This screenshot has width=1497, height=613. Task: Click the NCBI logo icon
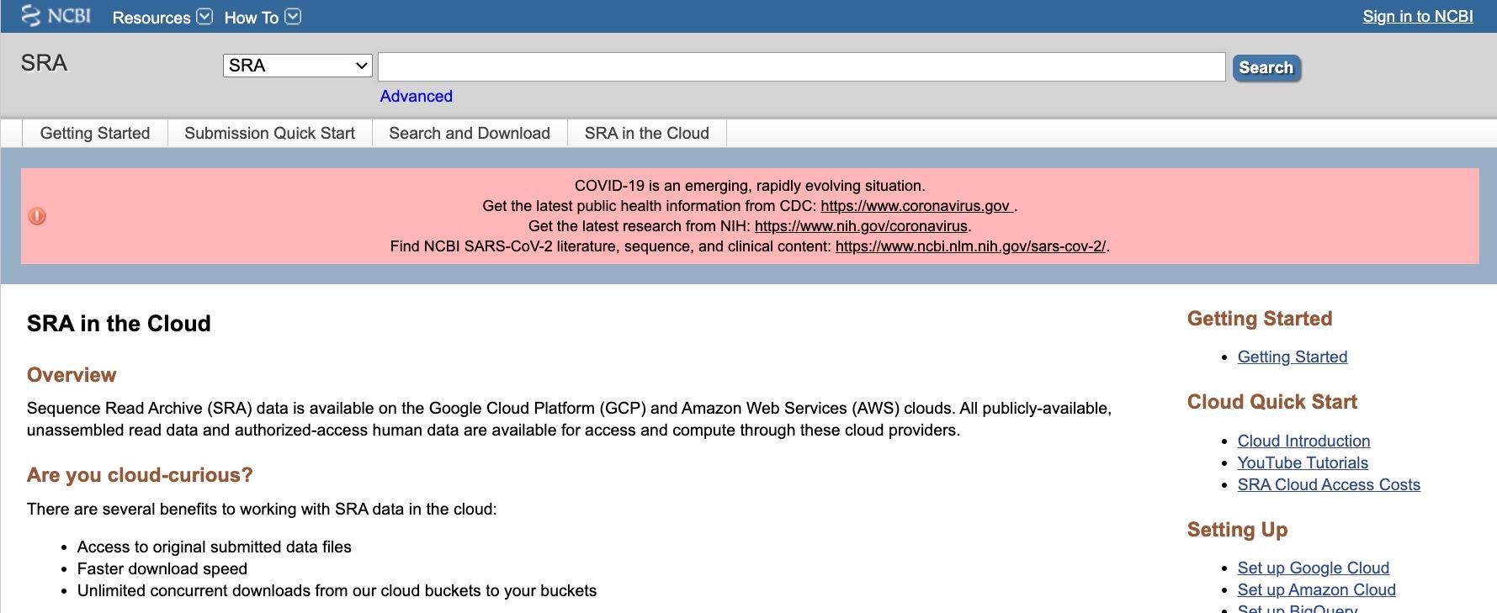click(x=31, y=16)
